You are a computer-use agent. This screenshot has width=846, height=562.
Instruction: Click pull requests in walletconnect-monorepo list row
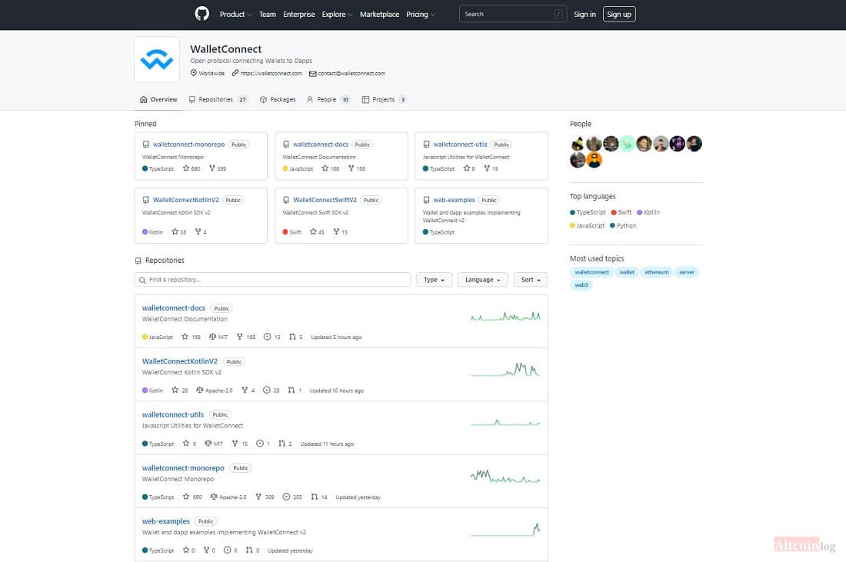(319, 497)
